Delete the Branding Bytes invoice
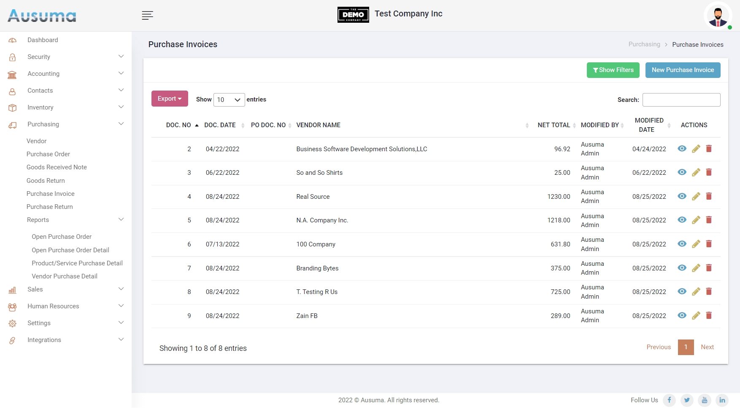Viewport: 740px width, 409px height. [x=709, y=268]
